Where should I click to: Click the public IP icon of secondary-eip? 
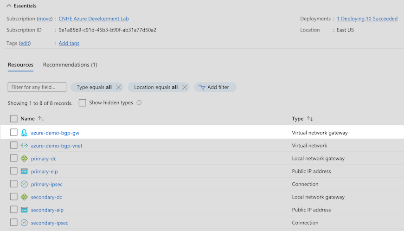tap(24, 210)
